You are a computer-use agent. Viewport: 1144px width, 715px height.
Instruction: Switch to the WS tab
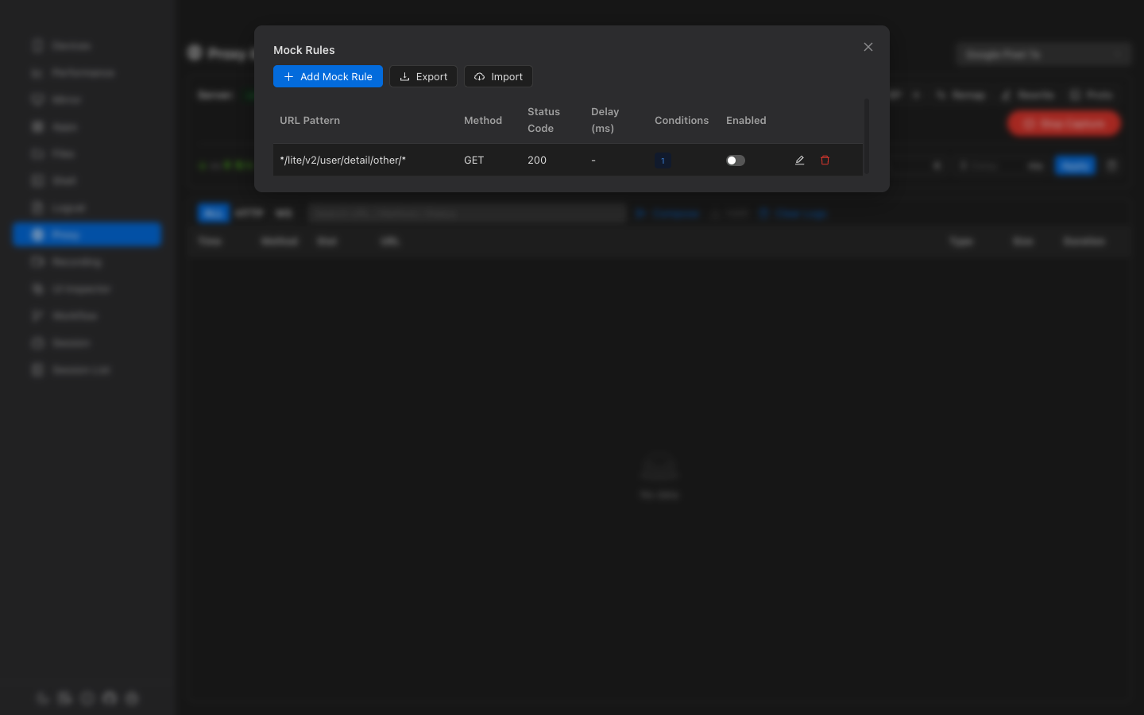(x=284, y=213)
